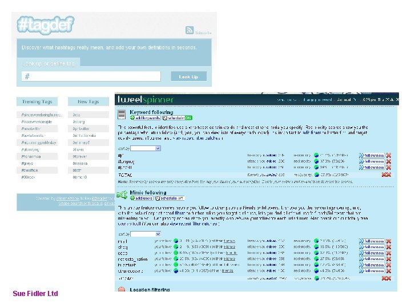Screen dimensions: 411x308
Task: Click the green plus 'add keywords' button
Action: tap(145, 118)
